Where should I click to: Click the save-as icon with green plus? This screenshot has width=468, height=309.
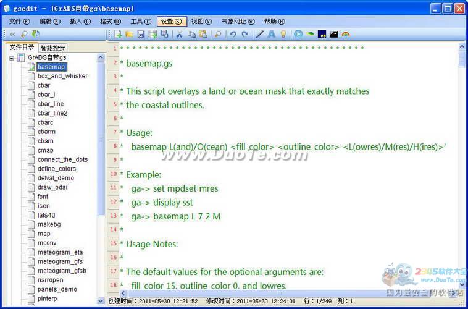point(153,35)
